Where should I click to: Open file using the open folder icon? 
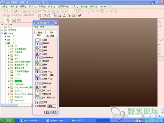pyautogui.click(x=15, y=11)
